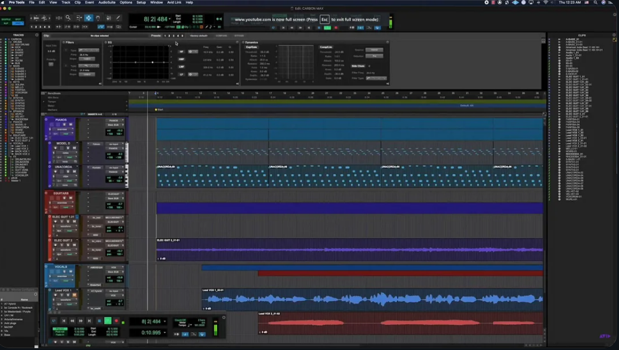This screenshot has height=350, width=619.
Task: Click Record button in top toolbar transport
Action: point(336,28)
